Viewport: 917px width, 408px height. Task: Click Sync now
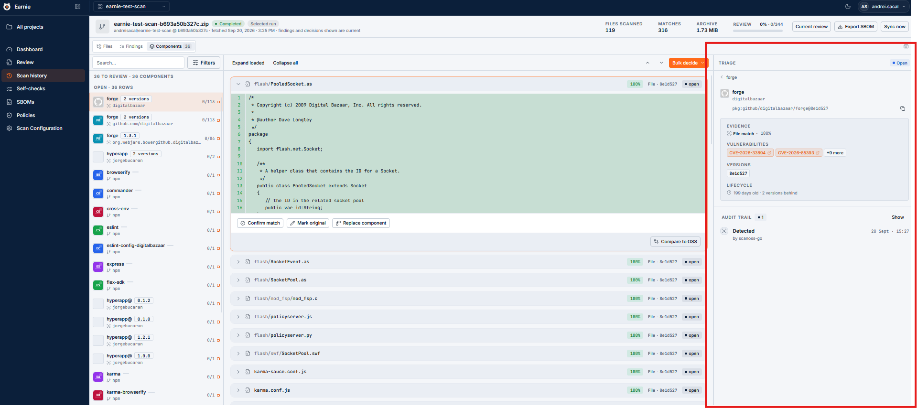point(895,27)
